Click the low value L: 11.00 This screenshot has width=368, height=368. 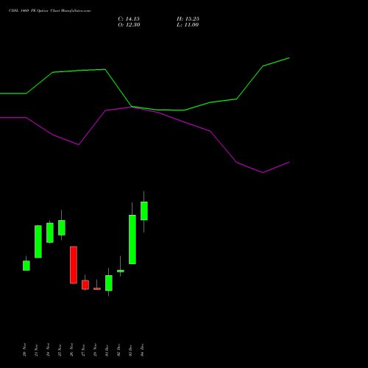tap(188, 25)
